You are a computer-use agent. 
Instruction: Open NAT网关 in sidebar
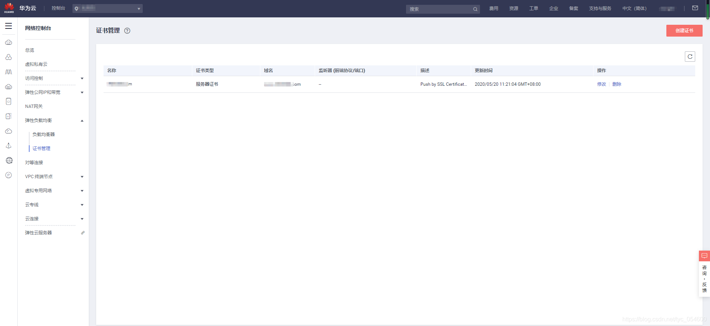[34, 106]
